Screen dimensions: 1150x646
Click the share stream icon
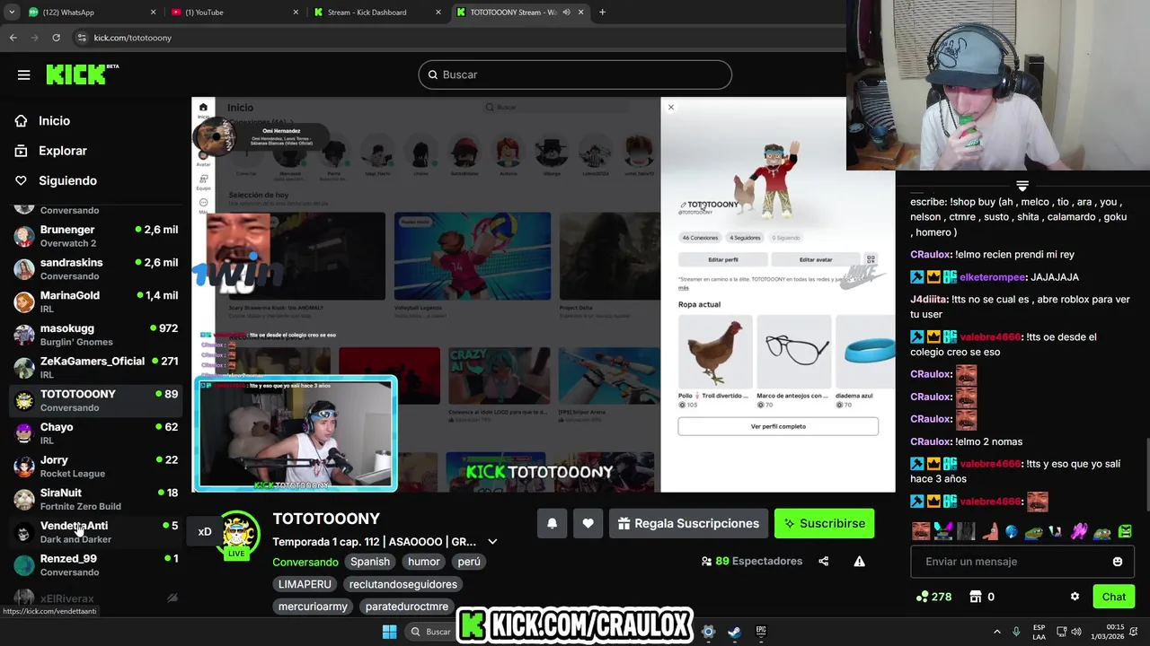(824, 562)
